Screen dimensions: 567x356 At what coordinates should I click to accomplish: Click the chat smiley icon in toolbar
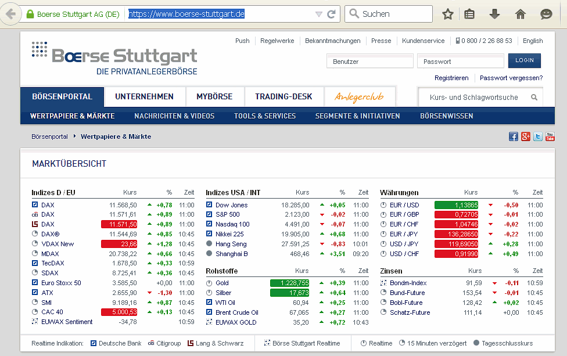546,14
